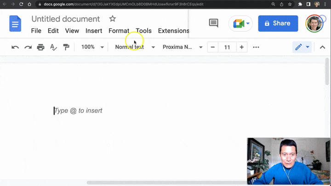This screenshot has width=331, height=186.
Task: Open the editing mode pencil dropdown
Action: pos(302,47)
